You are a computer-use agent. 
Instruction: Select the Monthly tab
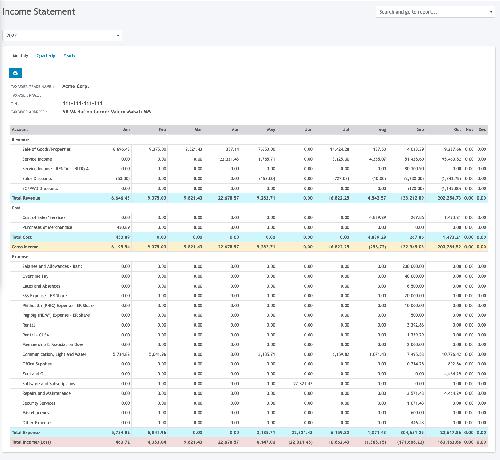click(20, 56)
